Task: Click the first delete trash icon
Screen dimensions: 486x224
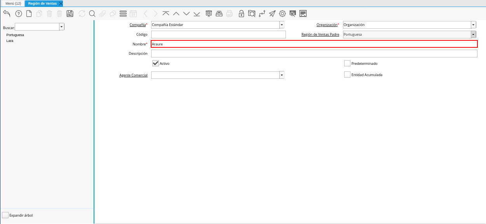Action: click(x=49, y=14)
